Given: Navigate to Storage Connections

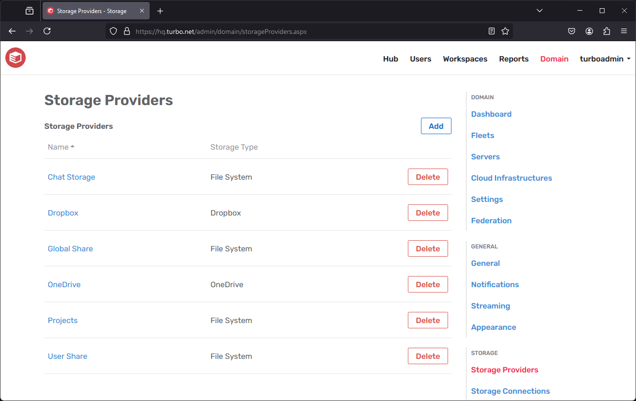Looking at the screenshot, I should (510, 391).
